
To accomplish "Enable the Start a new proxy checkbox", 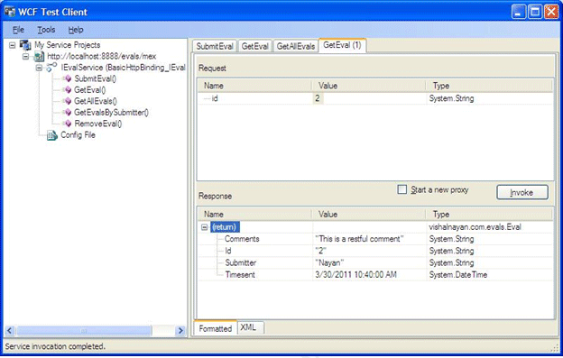I will (x=402, y=189).
